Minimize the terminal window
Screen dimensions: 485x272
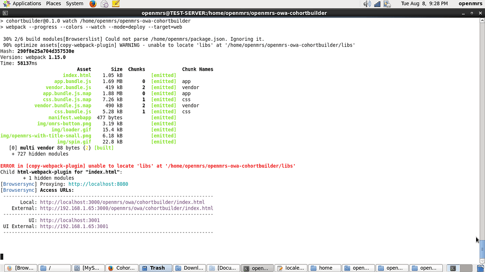point(463,13)
